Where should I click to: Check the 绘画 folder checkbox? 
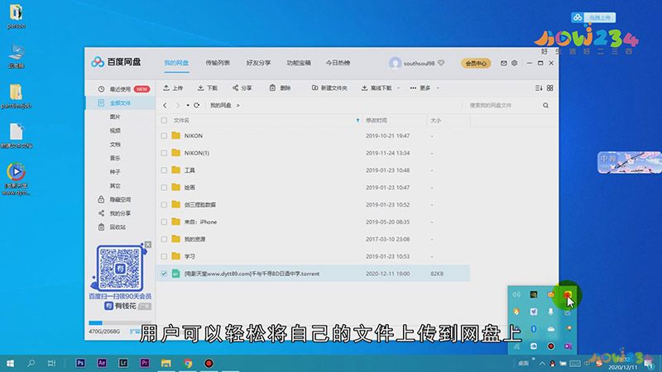coord(164,188)
